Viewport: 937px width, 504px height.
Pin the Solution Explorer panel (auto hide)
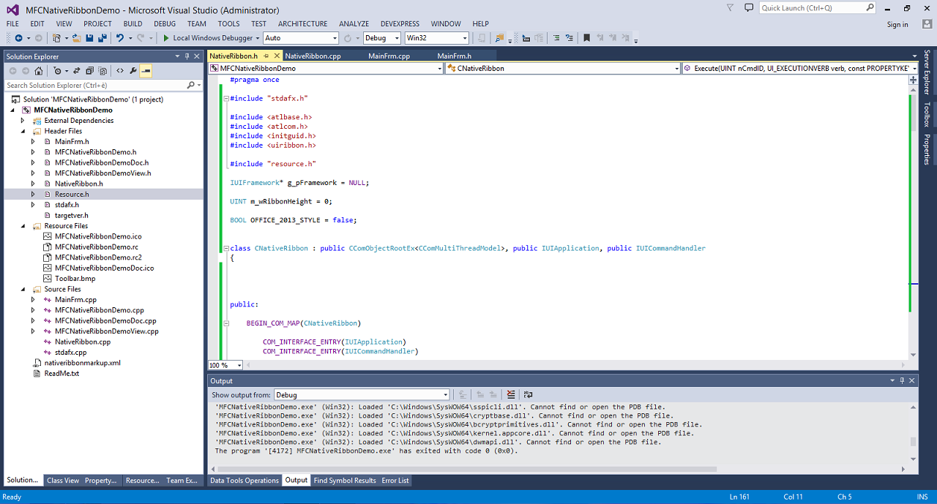(187, 56)
